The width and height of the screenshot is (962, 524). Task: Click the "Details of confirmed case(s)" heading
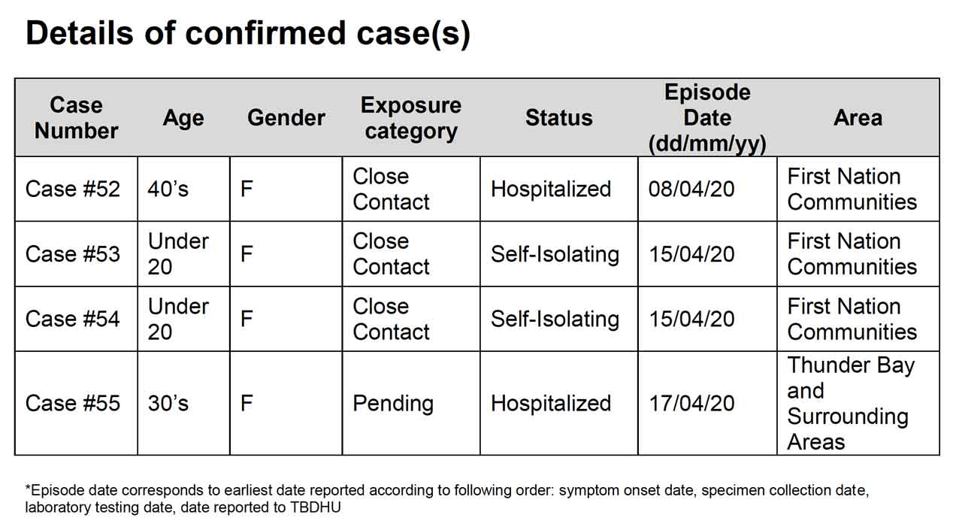(248, 35)
